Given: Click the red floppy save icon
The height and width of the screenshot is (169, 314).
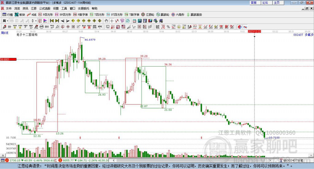Looking at the screenshot, I should [x=150, y=21].
